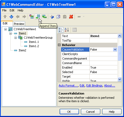
Task: Click the Target property value field
Action: [104, 76]
